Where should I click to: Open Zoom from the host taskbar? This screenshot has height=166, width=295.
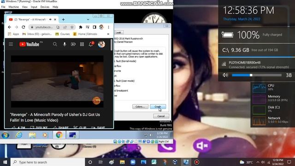(133, 162)
